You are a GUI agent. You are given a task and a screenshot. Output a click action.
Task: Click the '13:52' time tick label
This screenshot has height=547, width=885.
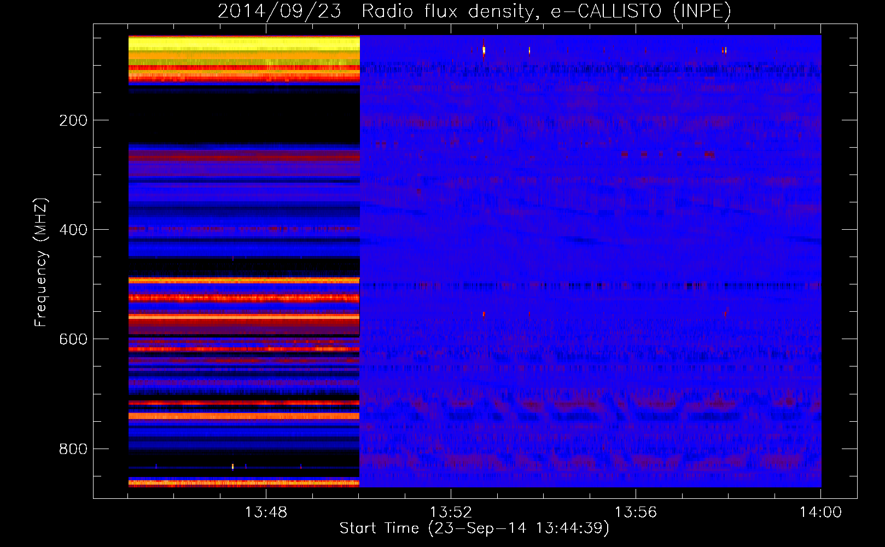point(451,513)
